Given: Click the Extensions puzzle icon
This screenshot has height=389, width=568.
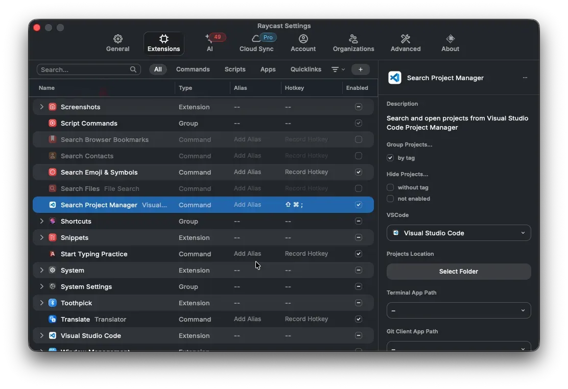Looking at the screenshot, I should pyautogui.click(x=164, y=39).
